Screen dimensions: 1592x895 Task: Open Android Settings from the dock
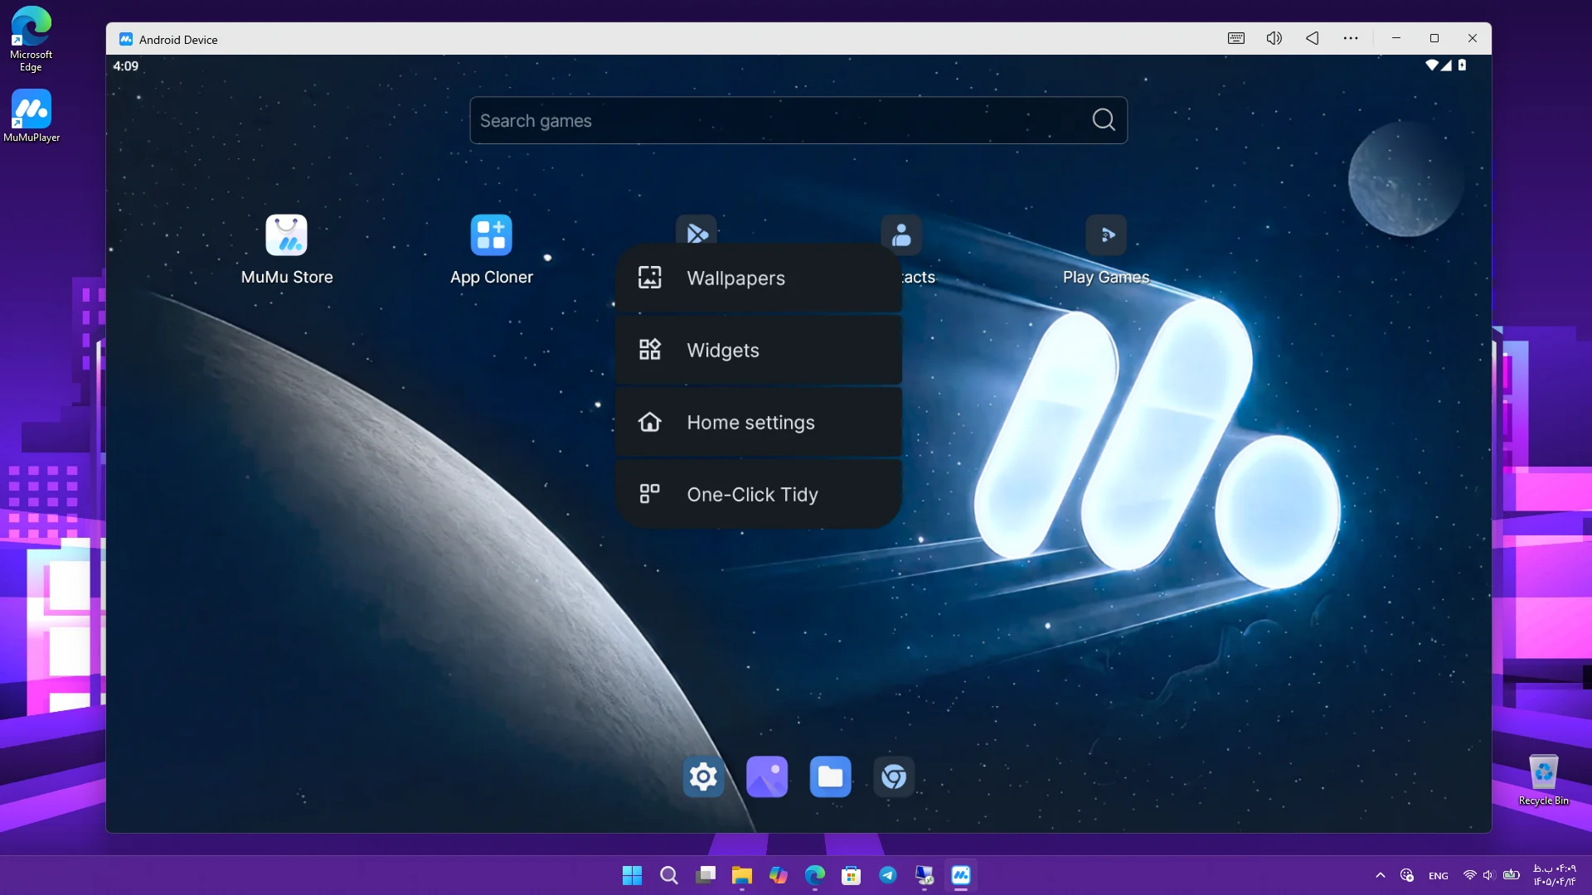[x=703, y=776]
